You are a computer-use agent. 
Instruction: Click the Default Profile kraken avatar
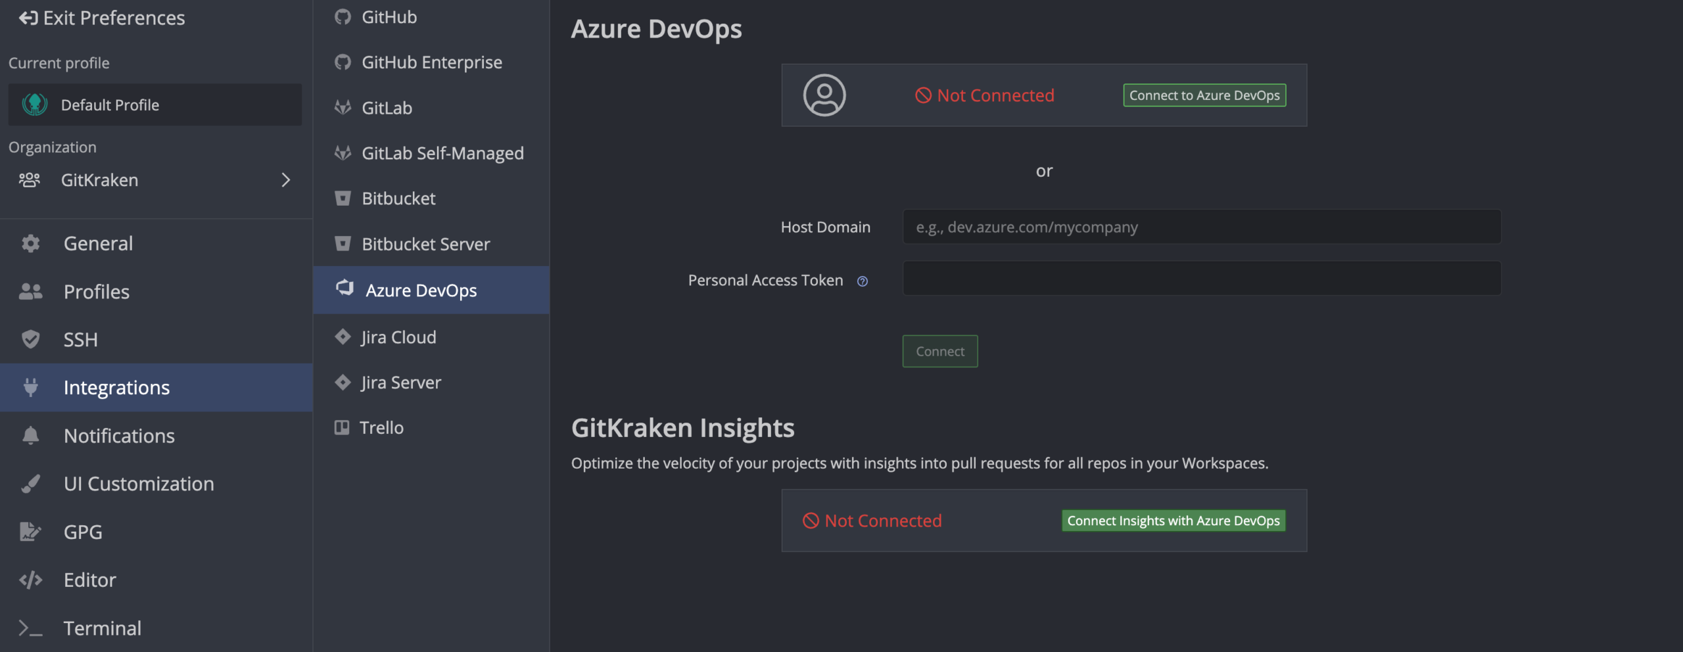pyautogui.click(x=35, y=105)
